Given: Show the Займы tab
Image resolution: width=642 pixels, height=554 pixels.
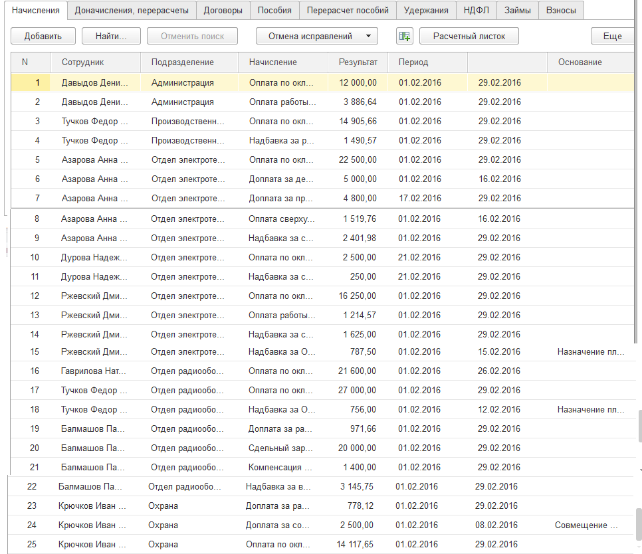Looking at the screenshot, I should click(517, 10).
